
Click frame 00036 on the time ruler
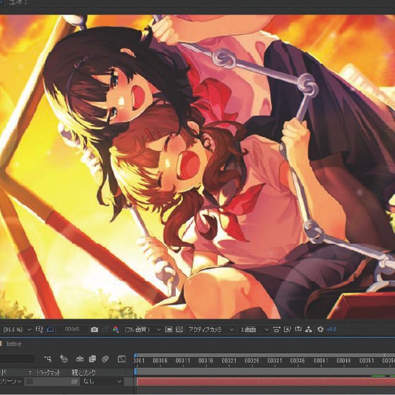coord(297,360)
